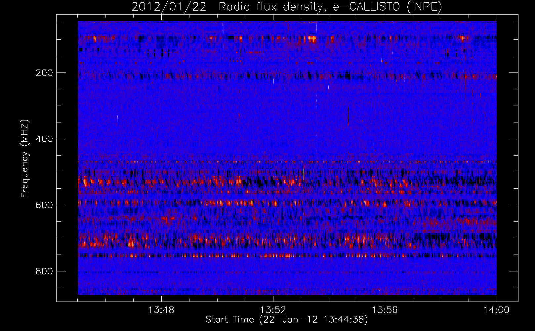Click the 'Start Time (22-Jan-12 13:44:38)' axis label
Screen dimensions: 535x331
(x=287, y=320)
